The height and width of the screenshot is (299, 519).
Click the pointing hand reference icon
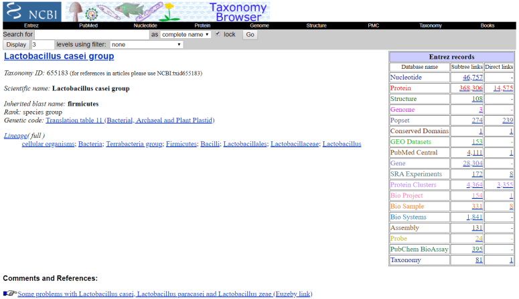[x=9, y=294]
